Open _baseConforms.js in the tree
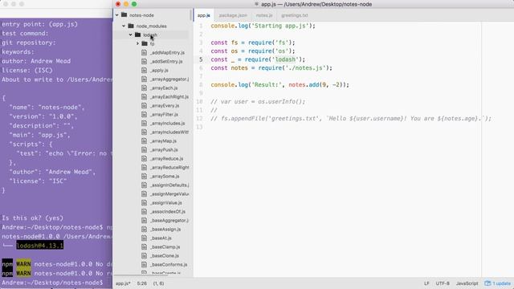 click(169, 265)
